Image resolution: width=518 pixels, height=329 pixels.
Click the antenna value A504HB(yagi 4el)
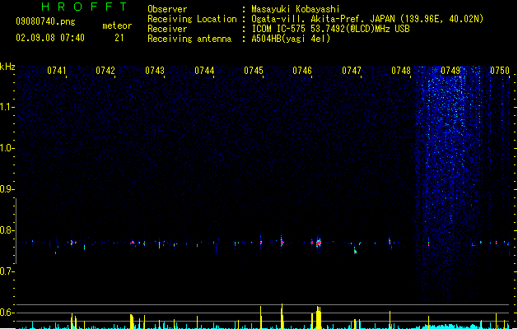tap(291, 39)
